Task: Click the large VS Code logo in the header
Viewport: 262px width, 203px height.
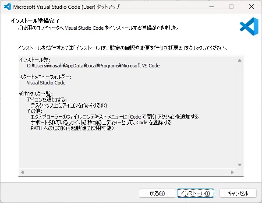Action: click(x=249, y=26)
